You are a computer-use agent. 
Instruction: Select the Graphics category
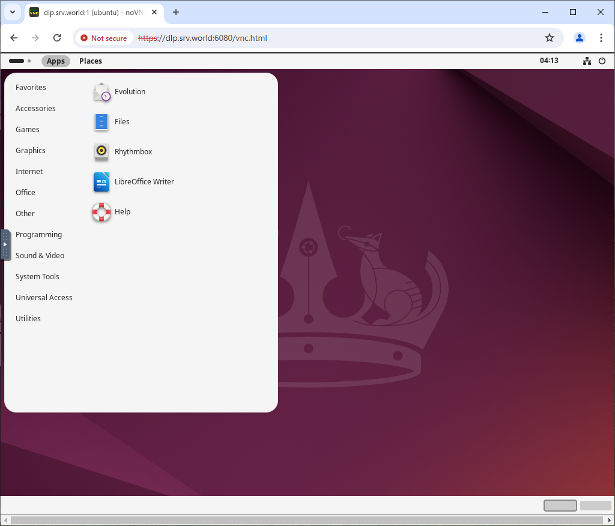click(x=31, y=151)
